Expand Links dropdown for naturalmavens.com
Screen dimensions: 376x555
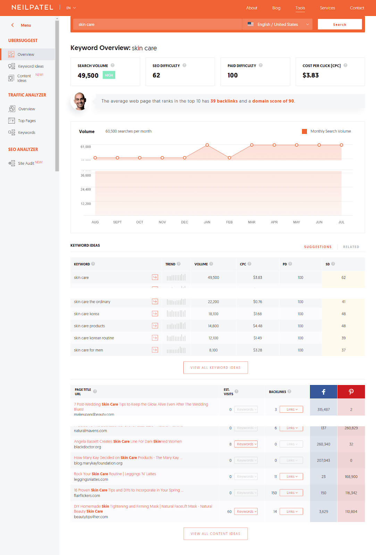(x=291, y=428)
